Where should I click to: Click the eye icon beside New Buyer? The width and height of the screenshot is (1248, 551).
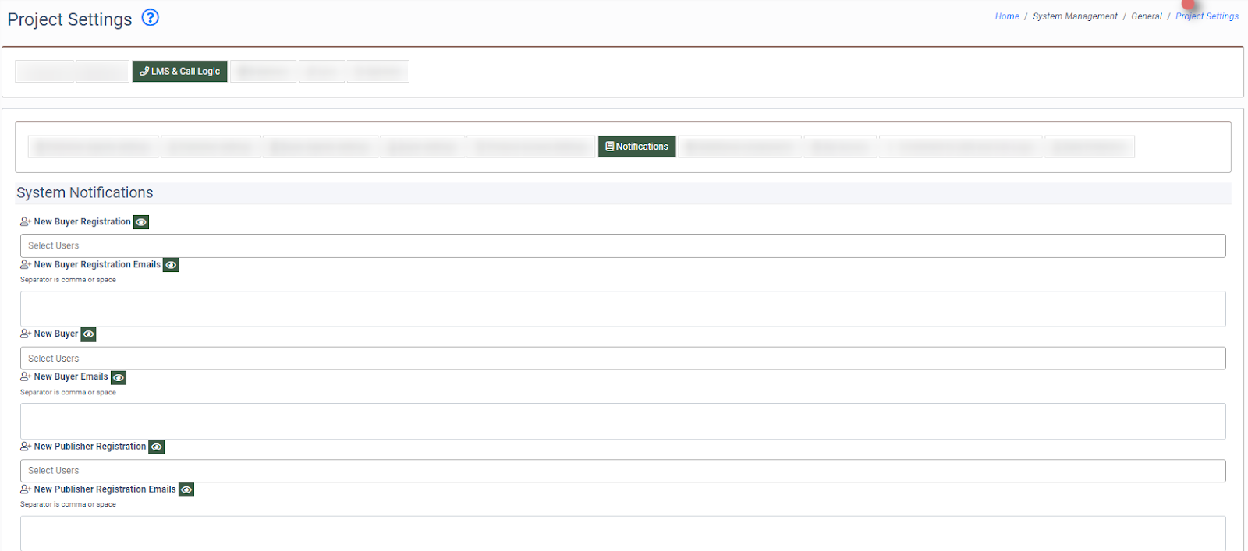pos(89,334)
